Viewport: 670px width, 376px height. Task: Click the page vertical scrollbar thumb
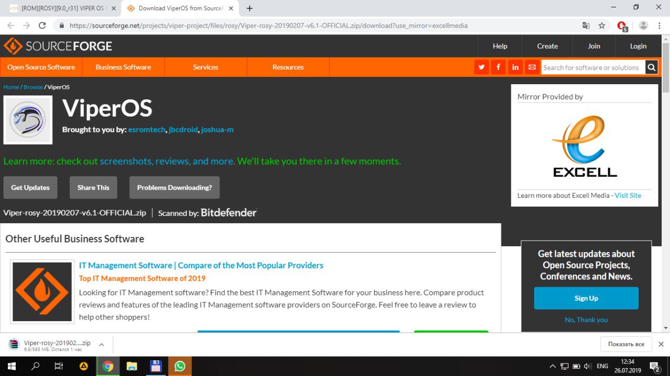(666, 68)
